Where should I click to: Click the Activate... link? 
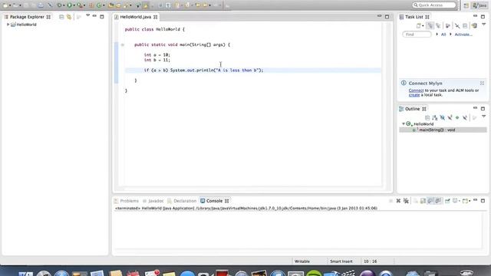coord(463,34)
